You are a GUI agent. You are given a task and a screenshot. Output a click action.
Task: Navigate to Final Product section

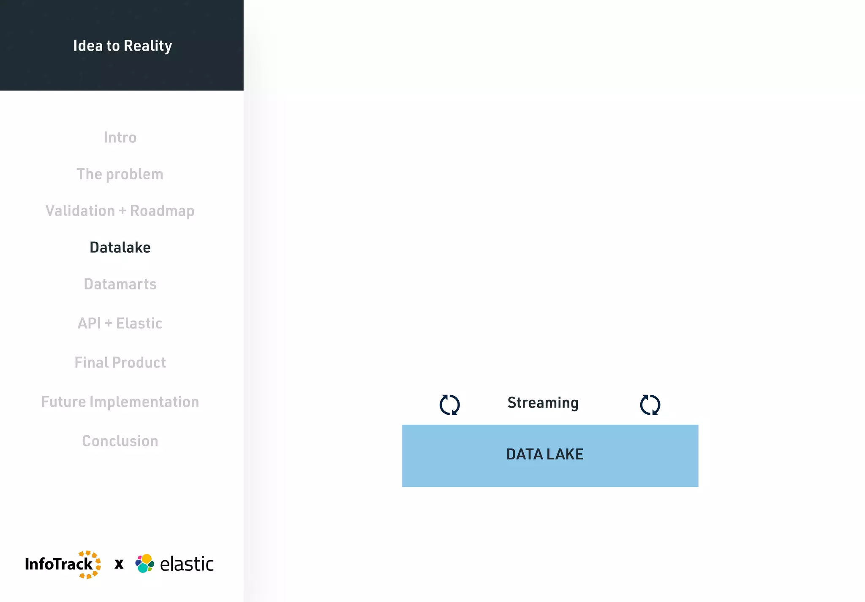[120, 363]
